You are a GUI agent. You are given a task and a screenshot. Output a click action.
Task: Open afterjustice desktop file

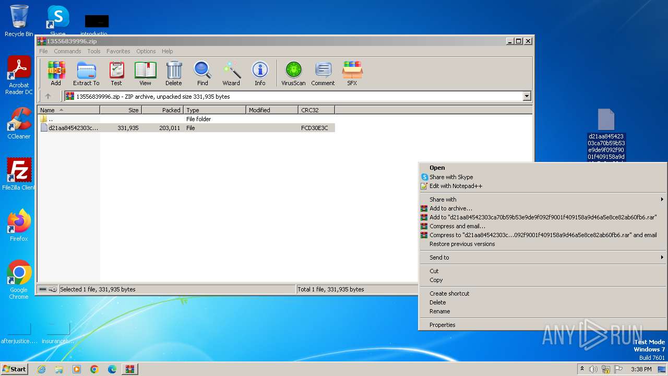click(19, 334)
